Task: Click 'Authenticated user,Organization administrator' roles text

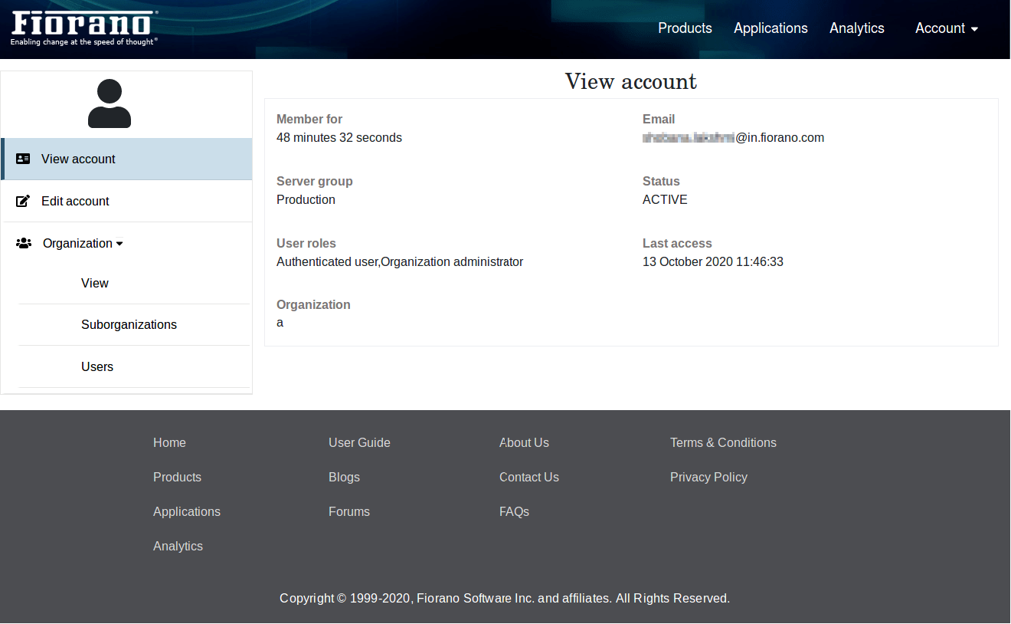Action: click(400, 261)
